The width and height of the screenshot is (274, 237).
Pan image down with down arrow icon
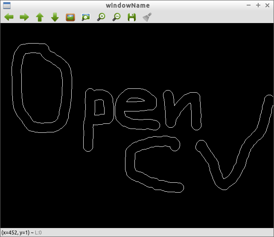[55, 17]
